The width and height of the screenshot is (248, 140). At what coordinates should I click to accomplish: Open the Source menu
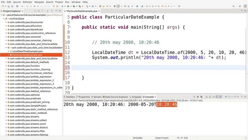pyautogui.click(x=17, y=2)
